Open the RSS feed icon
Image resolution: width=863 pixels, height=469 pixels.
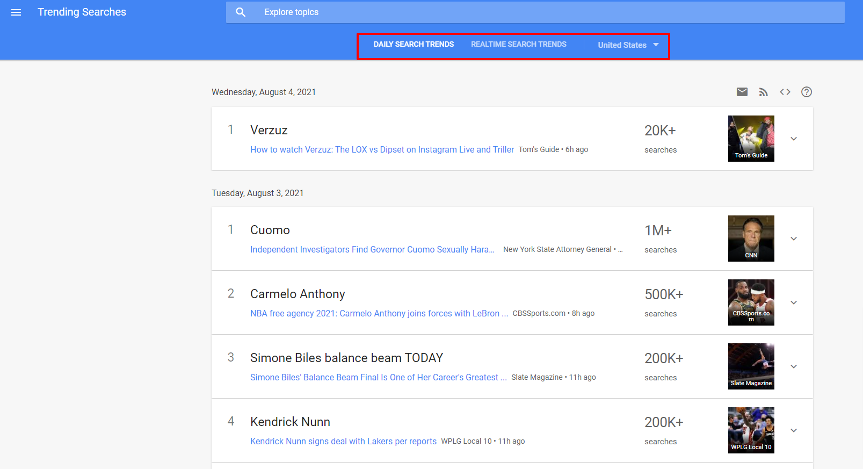(x=763, y=92)
